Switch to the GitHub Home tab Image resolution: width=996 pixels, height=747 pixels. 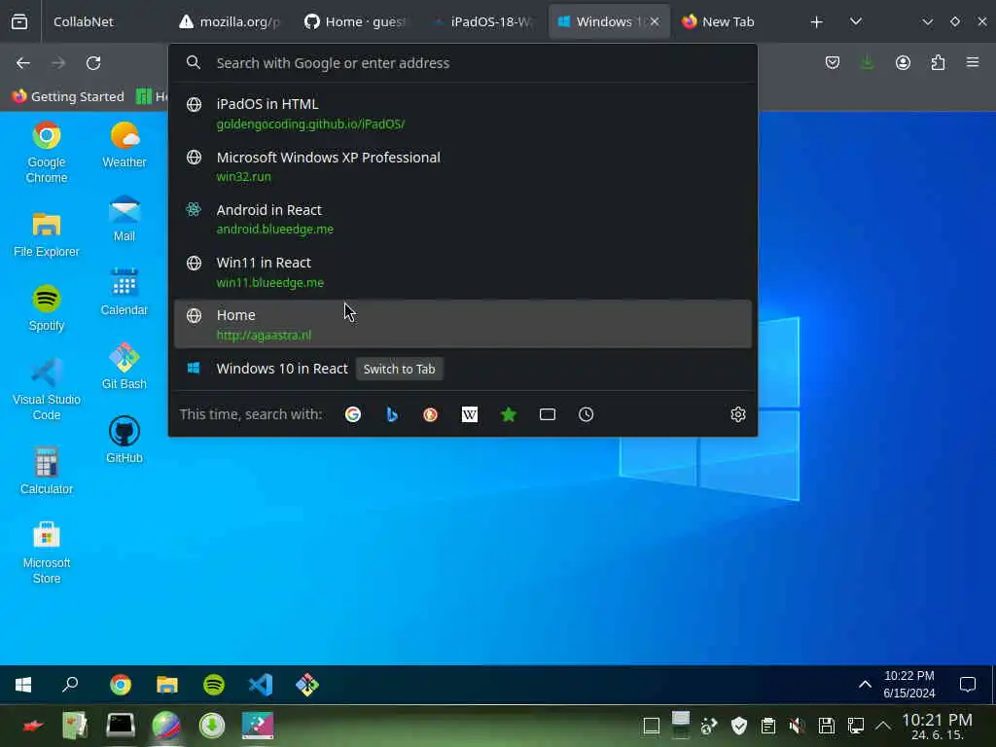[x=356, y=21]
